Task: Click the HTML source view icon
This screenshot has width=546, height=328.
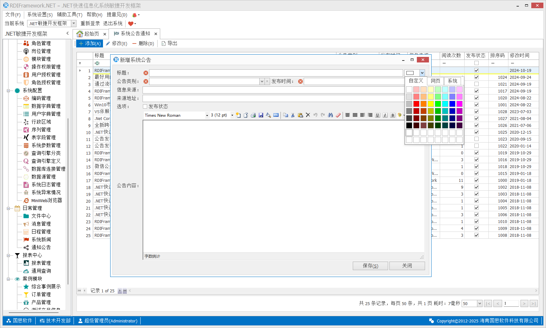Action: pyautogui.click(x=276, y=115)
